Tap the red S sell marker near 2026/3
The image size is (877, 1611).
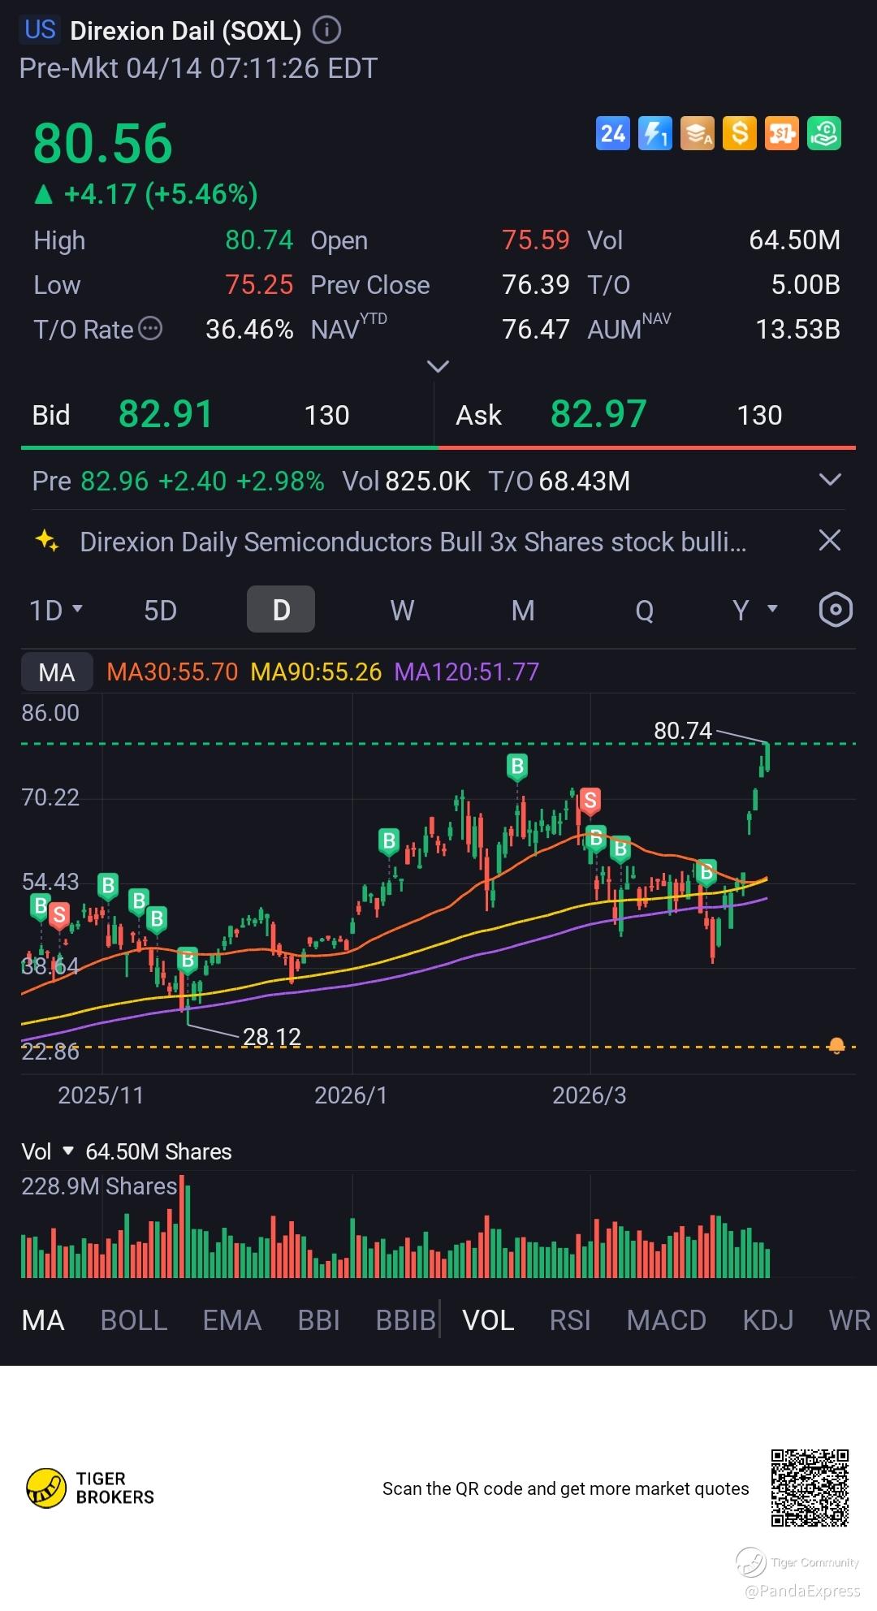coord(590,801)
